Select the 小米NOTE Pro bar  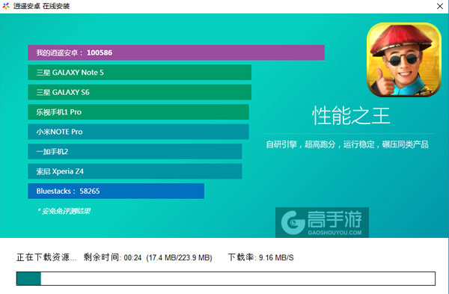tap(138, 132)
